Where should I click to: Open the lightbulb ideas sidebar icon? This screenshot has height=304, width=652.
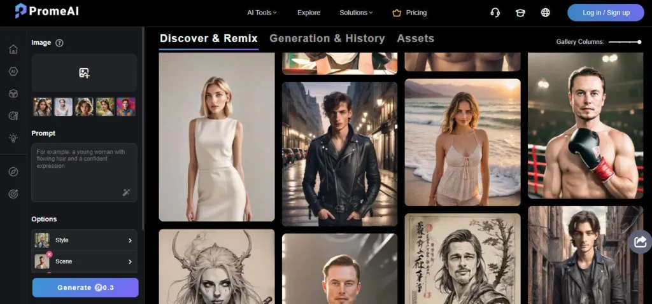[x=13, y=138]
